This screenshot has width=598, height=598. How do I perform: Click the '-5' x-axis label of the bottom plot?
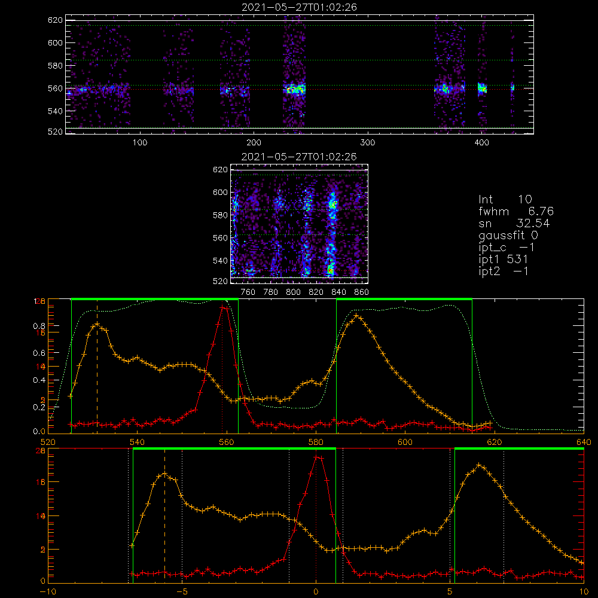coord(182,591)
